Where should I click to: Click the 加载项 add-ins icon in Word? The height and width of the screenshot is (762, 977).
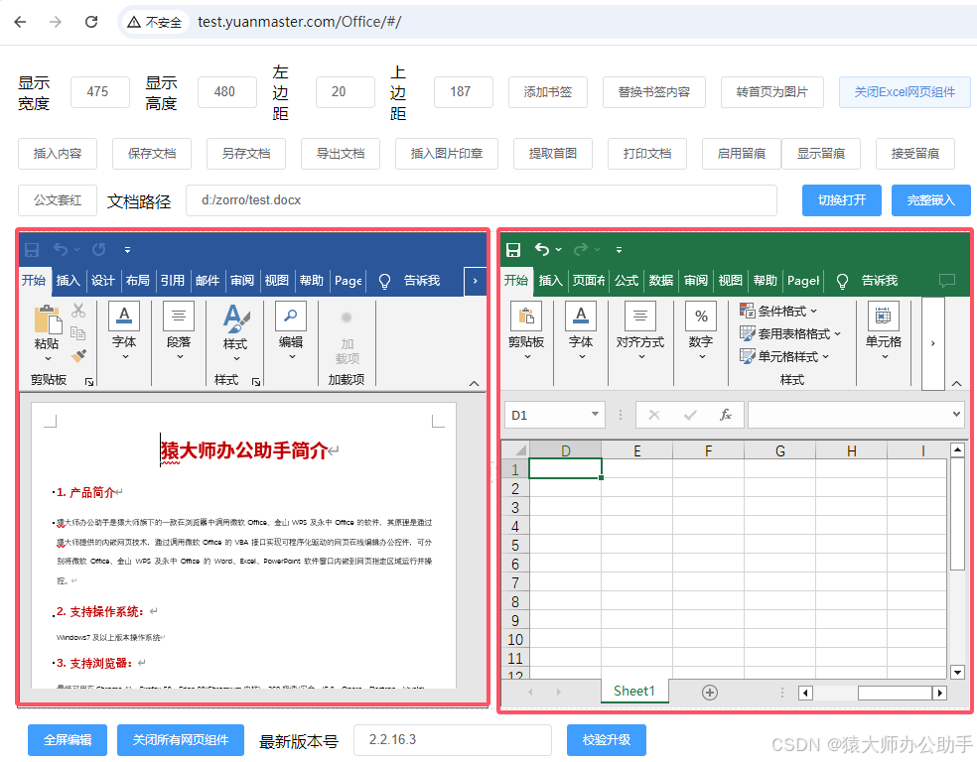click(347, 317)
